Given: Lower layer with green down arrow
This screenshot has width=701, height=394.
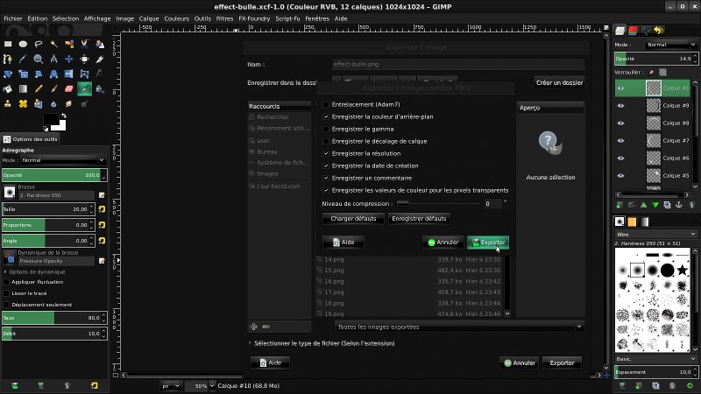Looking at the screenshot, I should [655, 205].
